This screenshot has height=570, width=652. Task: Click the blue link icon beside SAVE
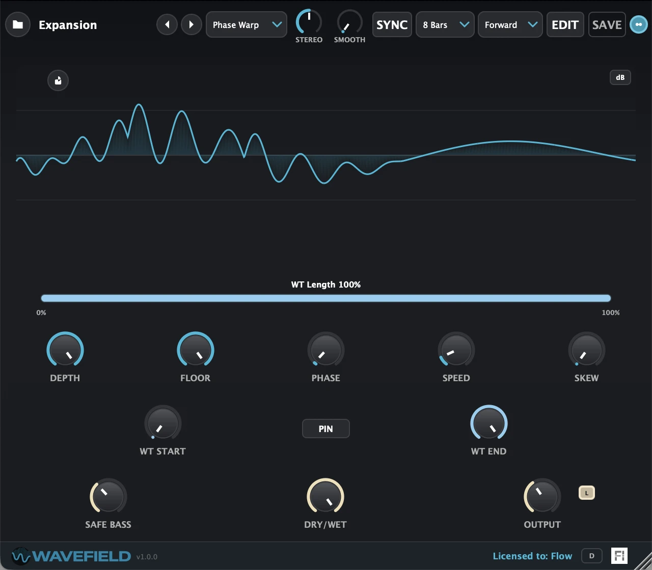638,24
